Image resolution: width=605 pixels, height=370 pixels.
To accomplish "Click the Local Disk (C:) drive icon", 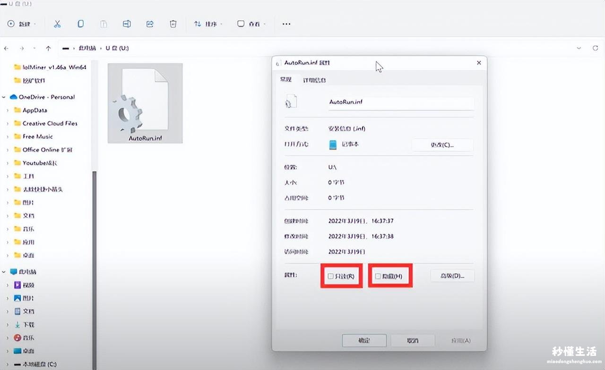I will click(17, 364).
